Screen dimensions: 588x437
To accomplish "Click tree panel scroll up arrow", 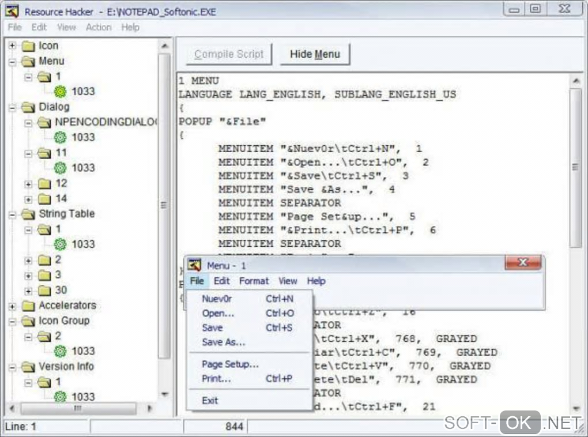I will point(164,46).
